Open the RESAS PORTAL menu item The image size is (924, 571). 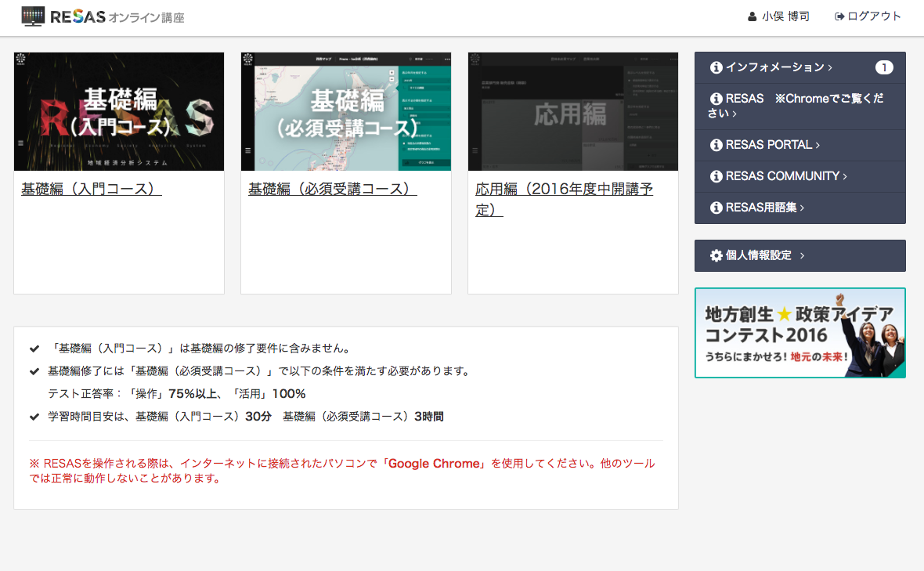click(799, 145)
